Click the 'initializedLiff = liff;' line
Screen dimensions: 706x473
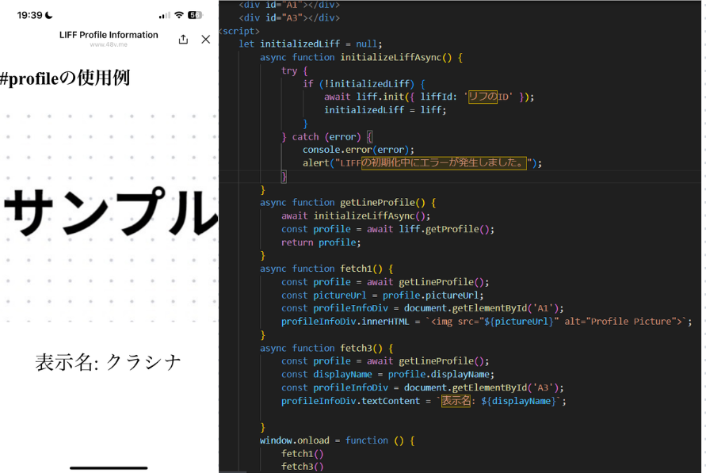pos(385,110)
